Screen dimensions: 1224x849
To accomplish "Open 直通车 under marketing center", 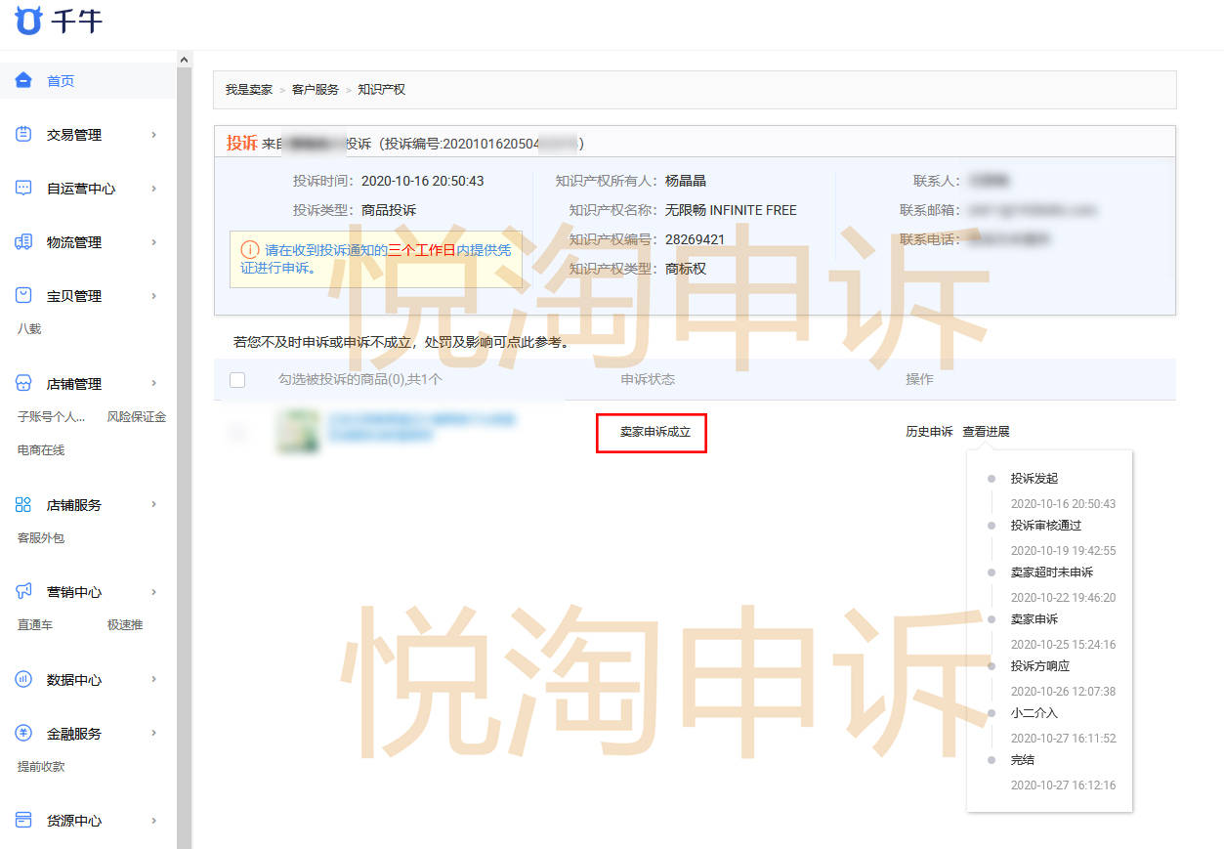I will pyautogui.click(x=35, y=625).
